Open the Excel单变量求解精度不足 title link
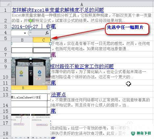This screenshot has width=154, height=139. (58, 10)
